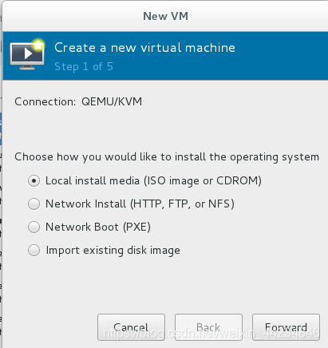
Task: Click the disabled Back button
Action: 208,327
